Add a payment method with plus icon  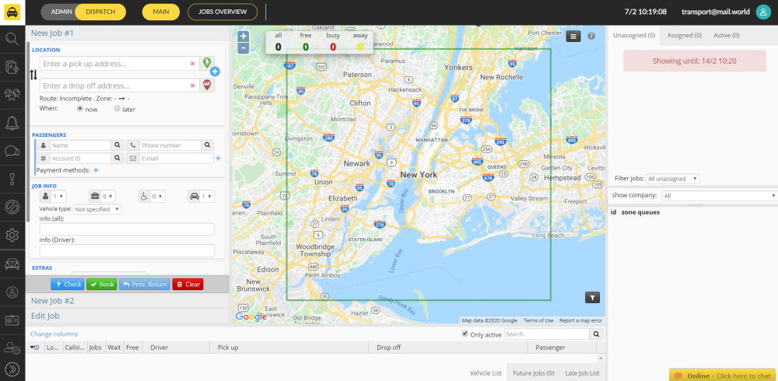[x=96, y=170]
